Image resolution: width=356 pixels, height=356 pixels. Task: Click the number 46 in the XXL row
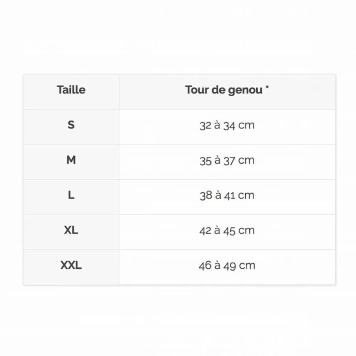click(205, 266)
